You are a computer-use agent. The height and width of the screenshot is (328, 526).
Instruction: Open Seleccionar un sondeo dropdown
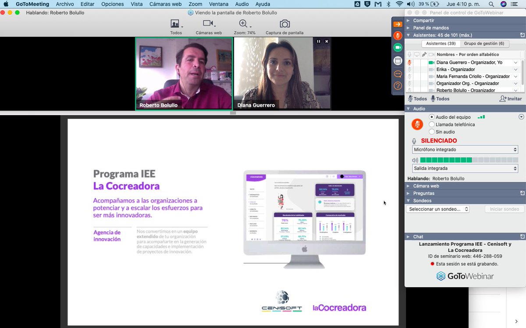coord(438,209)
